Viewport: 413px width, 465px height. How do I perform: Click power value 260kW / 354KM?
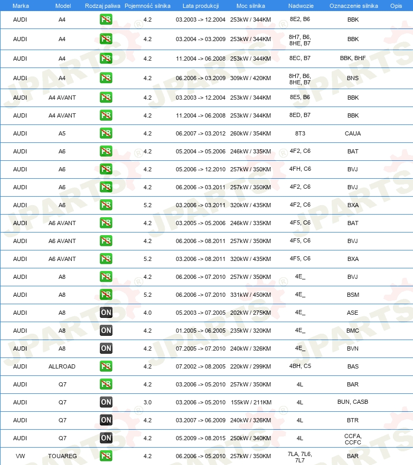tap(250, 133)
